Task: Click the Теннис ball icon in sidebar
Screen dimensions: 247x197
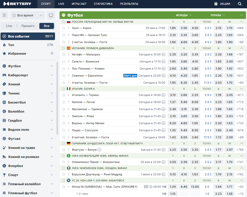Action: tap(4, 93)
